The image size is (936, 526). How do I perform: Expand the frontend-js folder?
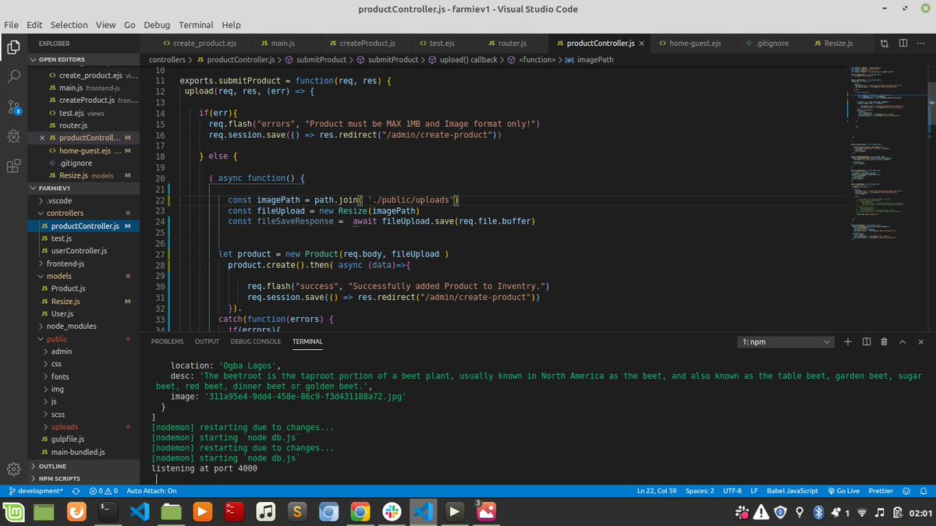(x=66, y=263)
